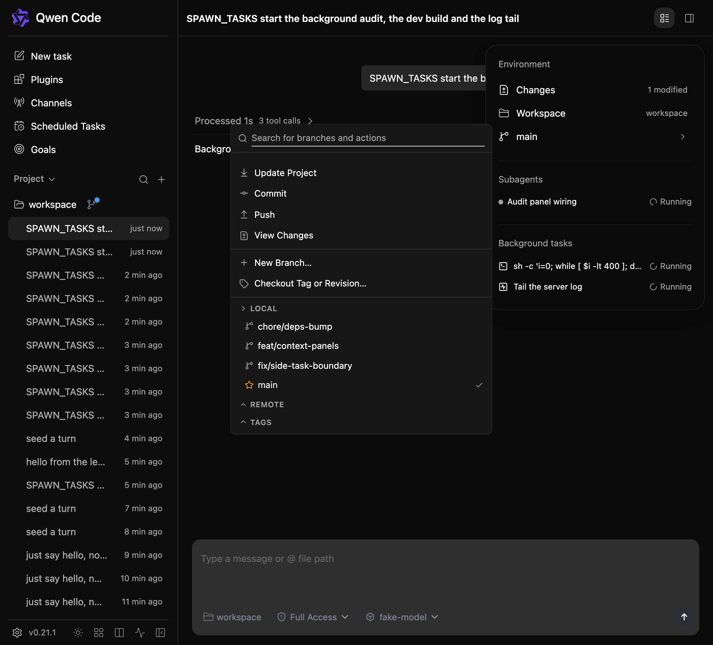Viewport: 713px width, 645px height.
Task: Click the Push upload icon
Action: point(244,214)
